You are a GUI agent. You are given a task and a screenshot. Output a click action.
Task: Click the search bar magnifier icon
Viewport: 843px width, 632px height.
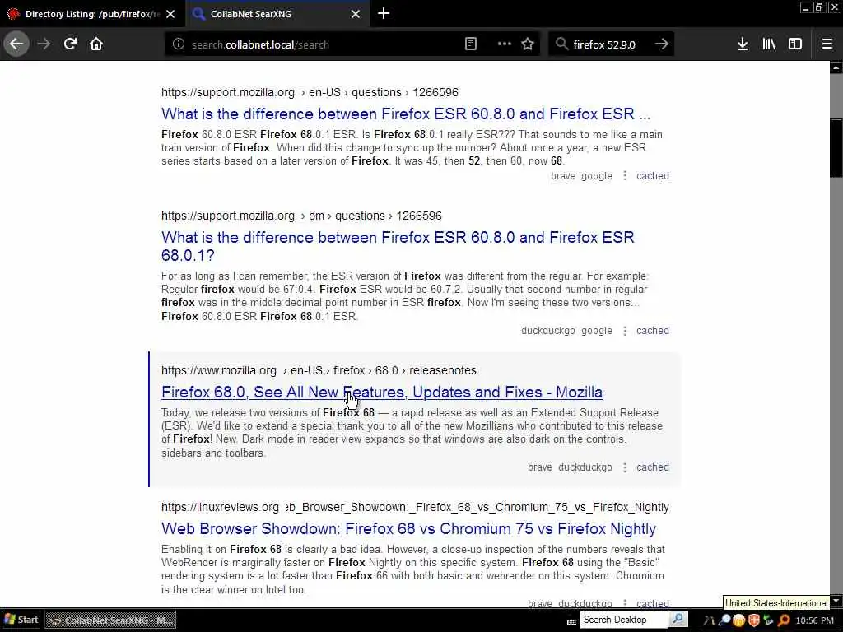click(x=561, y=44)
